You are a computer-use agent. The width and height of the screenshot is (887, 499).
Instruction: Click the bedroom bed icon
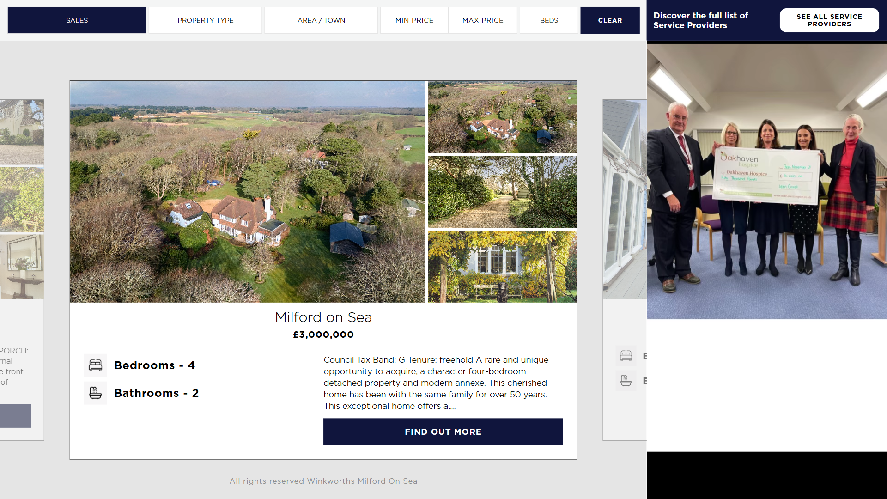pyautogui.click(x=96, y=365)
